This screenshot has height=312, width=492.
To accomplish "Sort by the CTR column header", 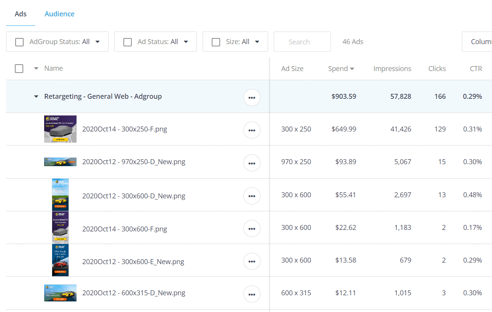I will pyautogui.click(x=476, y=69).
